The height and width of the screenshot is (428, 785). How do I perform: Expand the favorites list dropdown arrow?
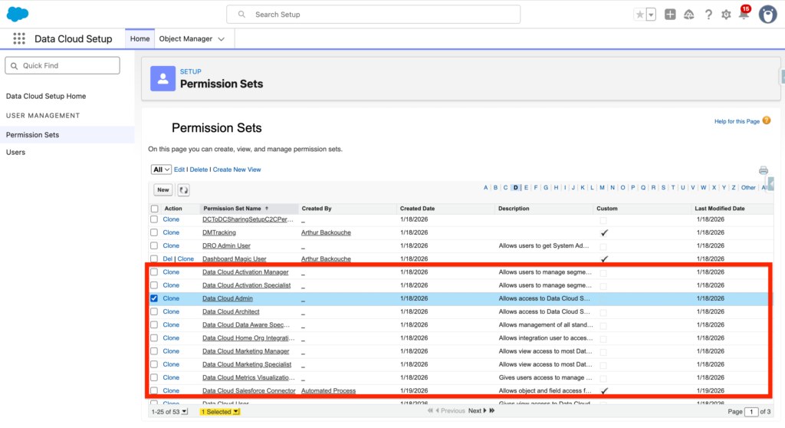click(651, 15)
